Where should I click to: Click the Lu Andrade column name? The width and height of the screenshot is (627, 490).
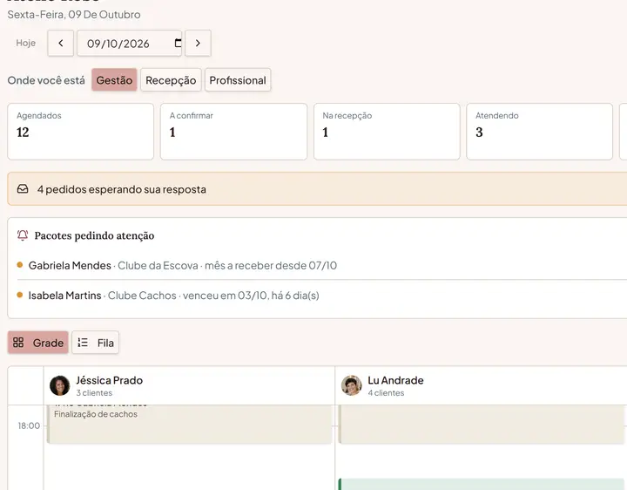(395, 380)
